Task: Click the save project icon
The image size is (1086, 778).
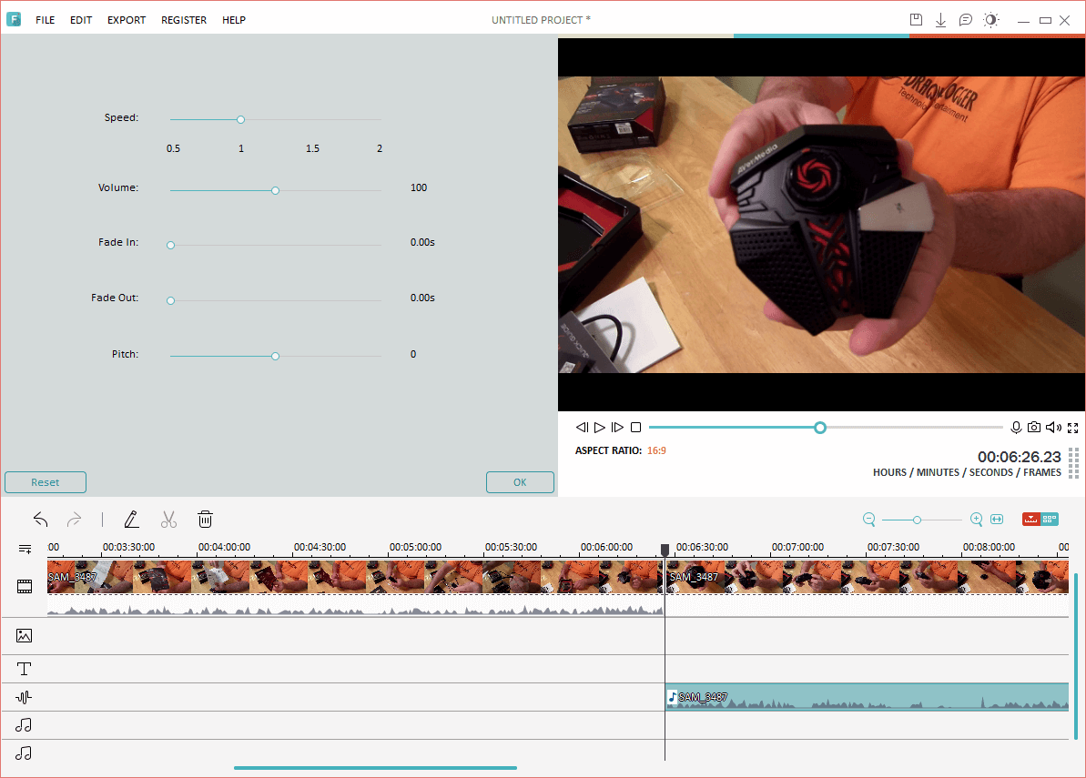Action: [x=916, y=20]
